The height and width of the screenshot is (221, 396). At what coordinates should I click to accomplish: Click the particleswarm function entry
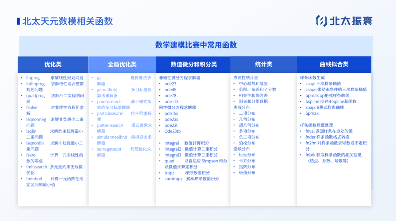[x=110, y=114]
